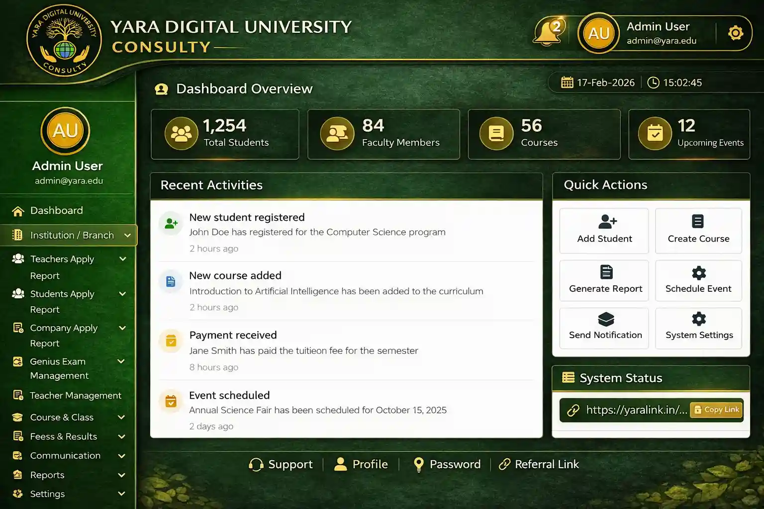Expand the Institution / Branch menu

(127, 235)
